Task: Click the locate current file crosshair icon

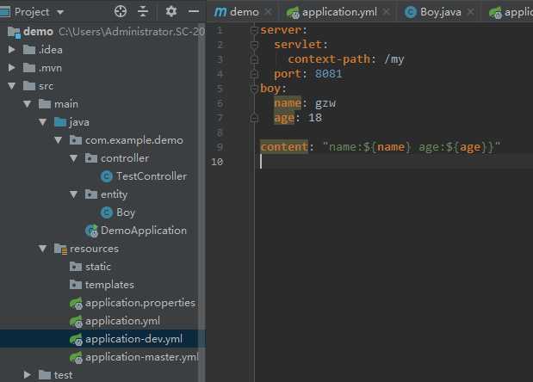Action: point(121,11)
